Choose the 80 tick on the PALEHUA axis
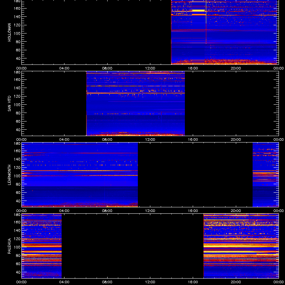Viewport: 285px width, 285px height. click(18, 255)
